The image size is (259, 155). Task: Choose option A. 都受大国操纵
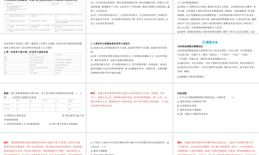[99, 151]
